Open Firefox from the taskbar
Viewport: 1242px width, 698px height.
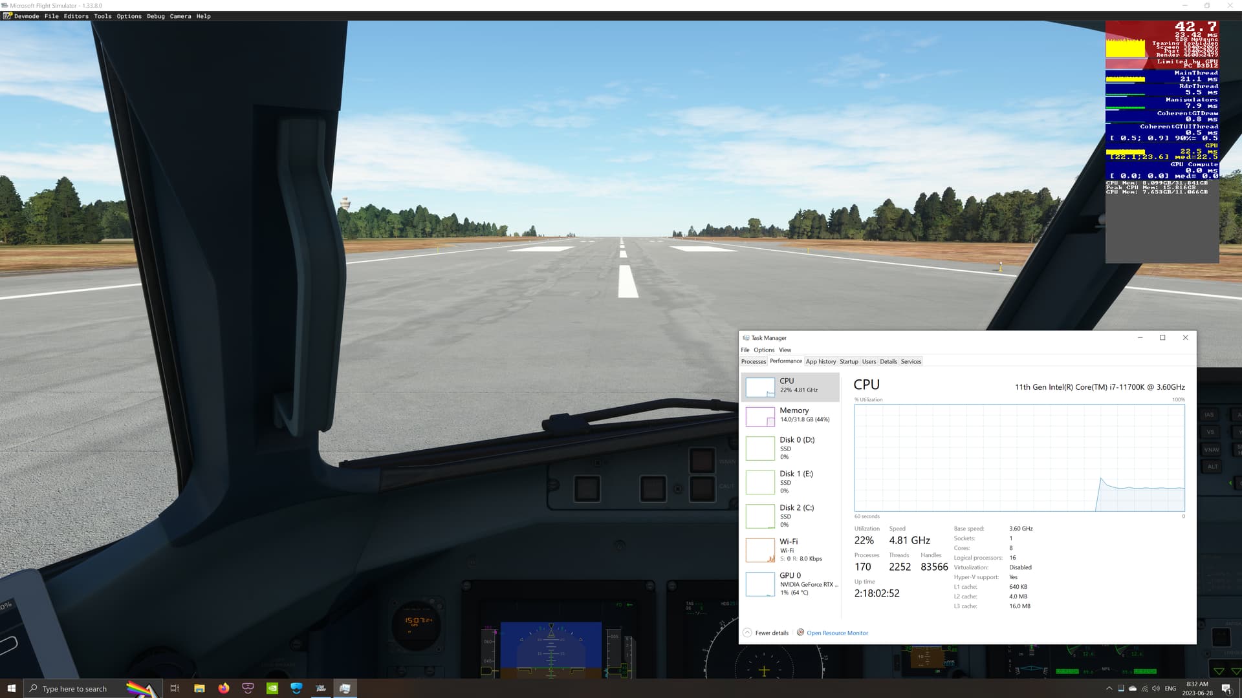coord(223,688)
